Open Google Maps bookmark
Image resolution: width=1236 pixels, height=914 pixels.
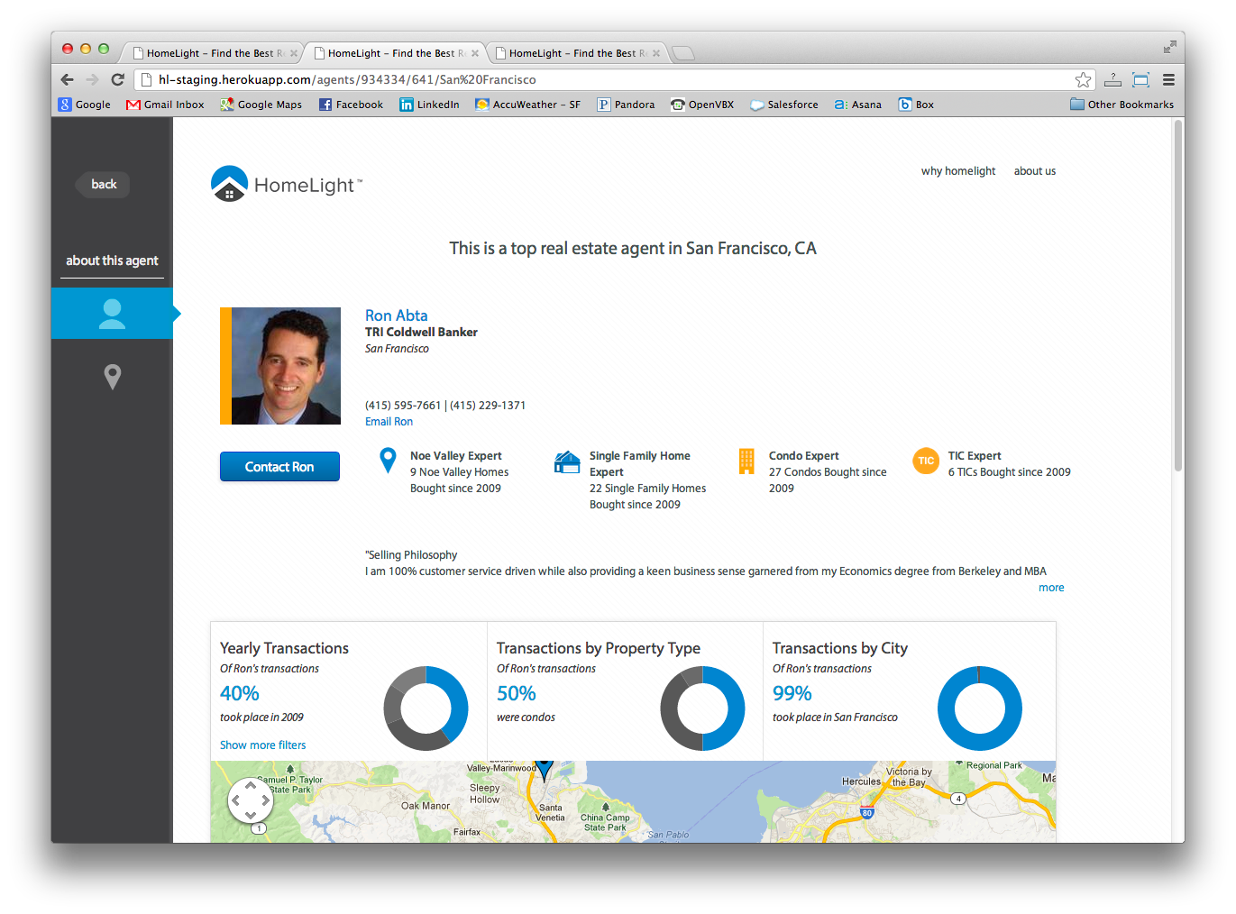[261, 105]
